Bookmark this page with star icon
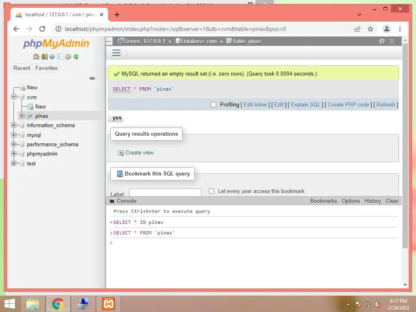The height and width of the screenshot is (312, 416). (370, 29)
